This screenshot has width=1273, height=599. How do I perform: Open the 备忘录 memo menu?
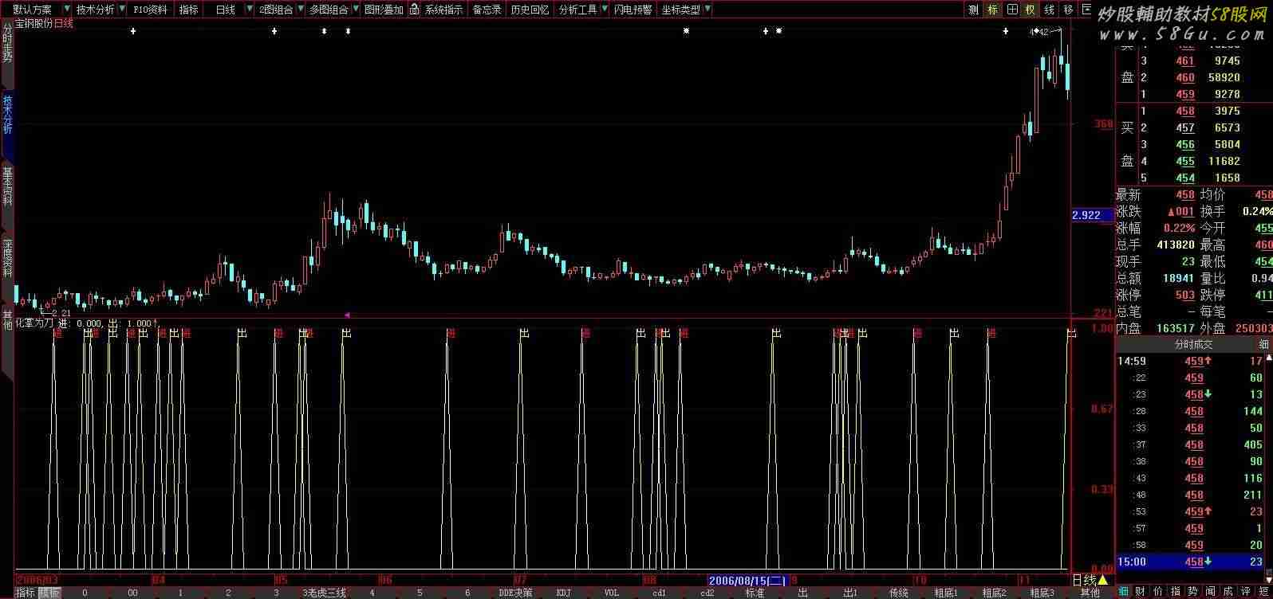487,10
